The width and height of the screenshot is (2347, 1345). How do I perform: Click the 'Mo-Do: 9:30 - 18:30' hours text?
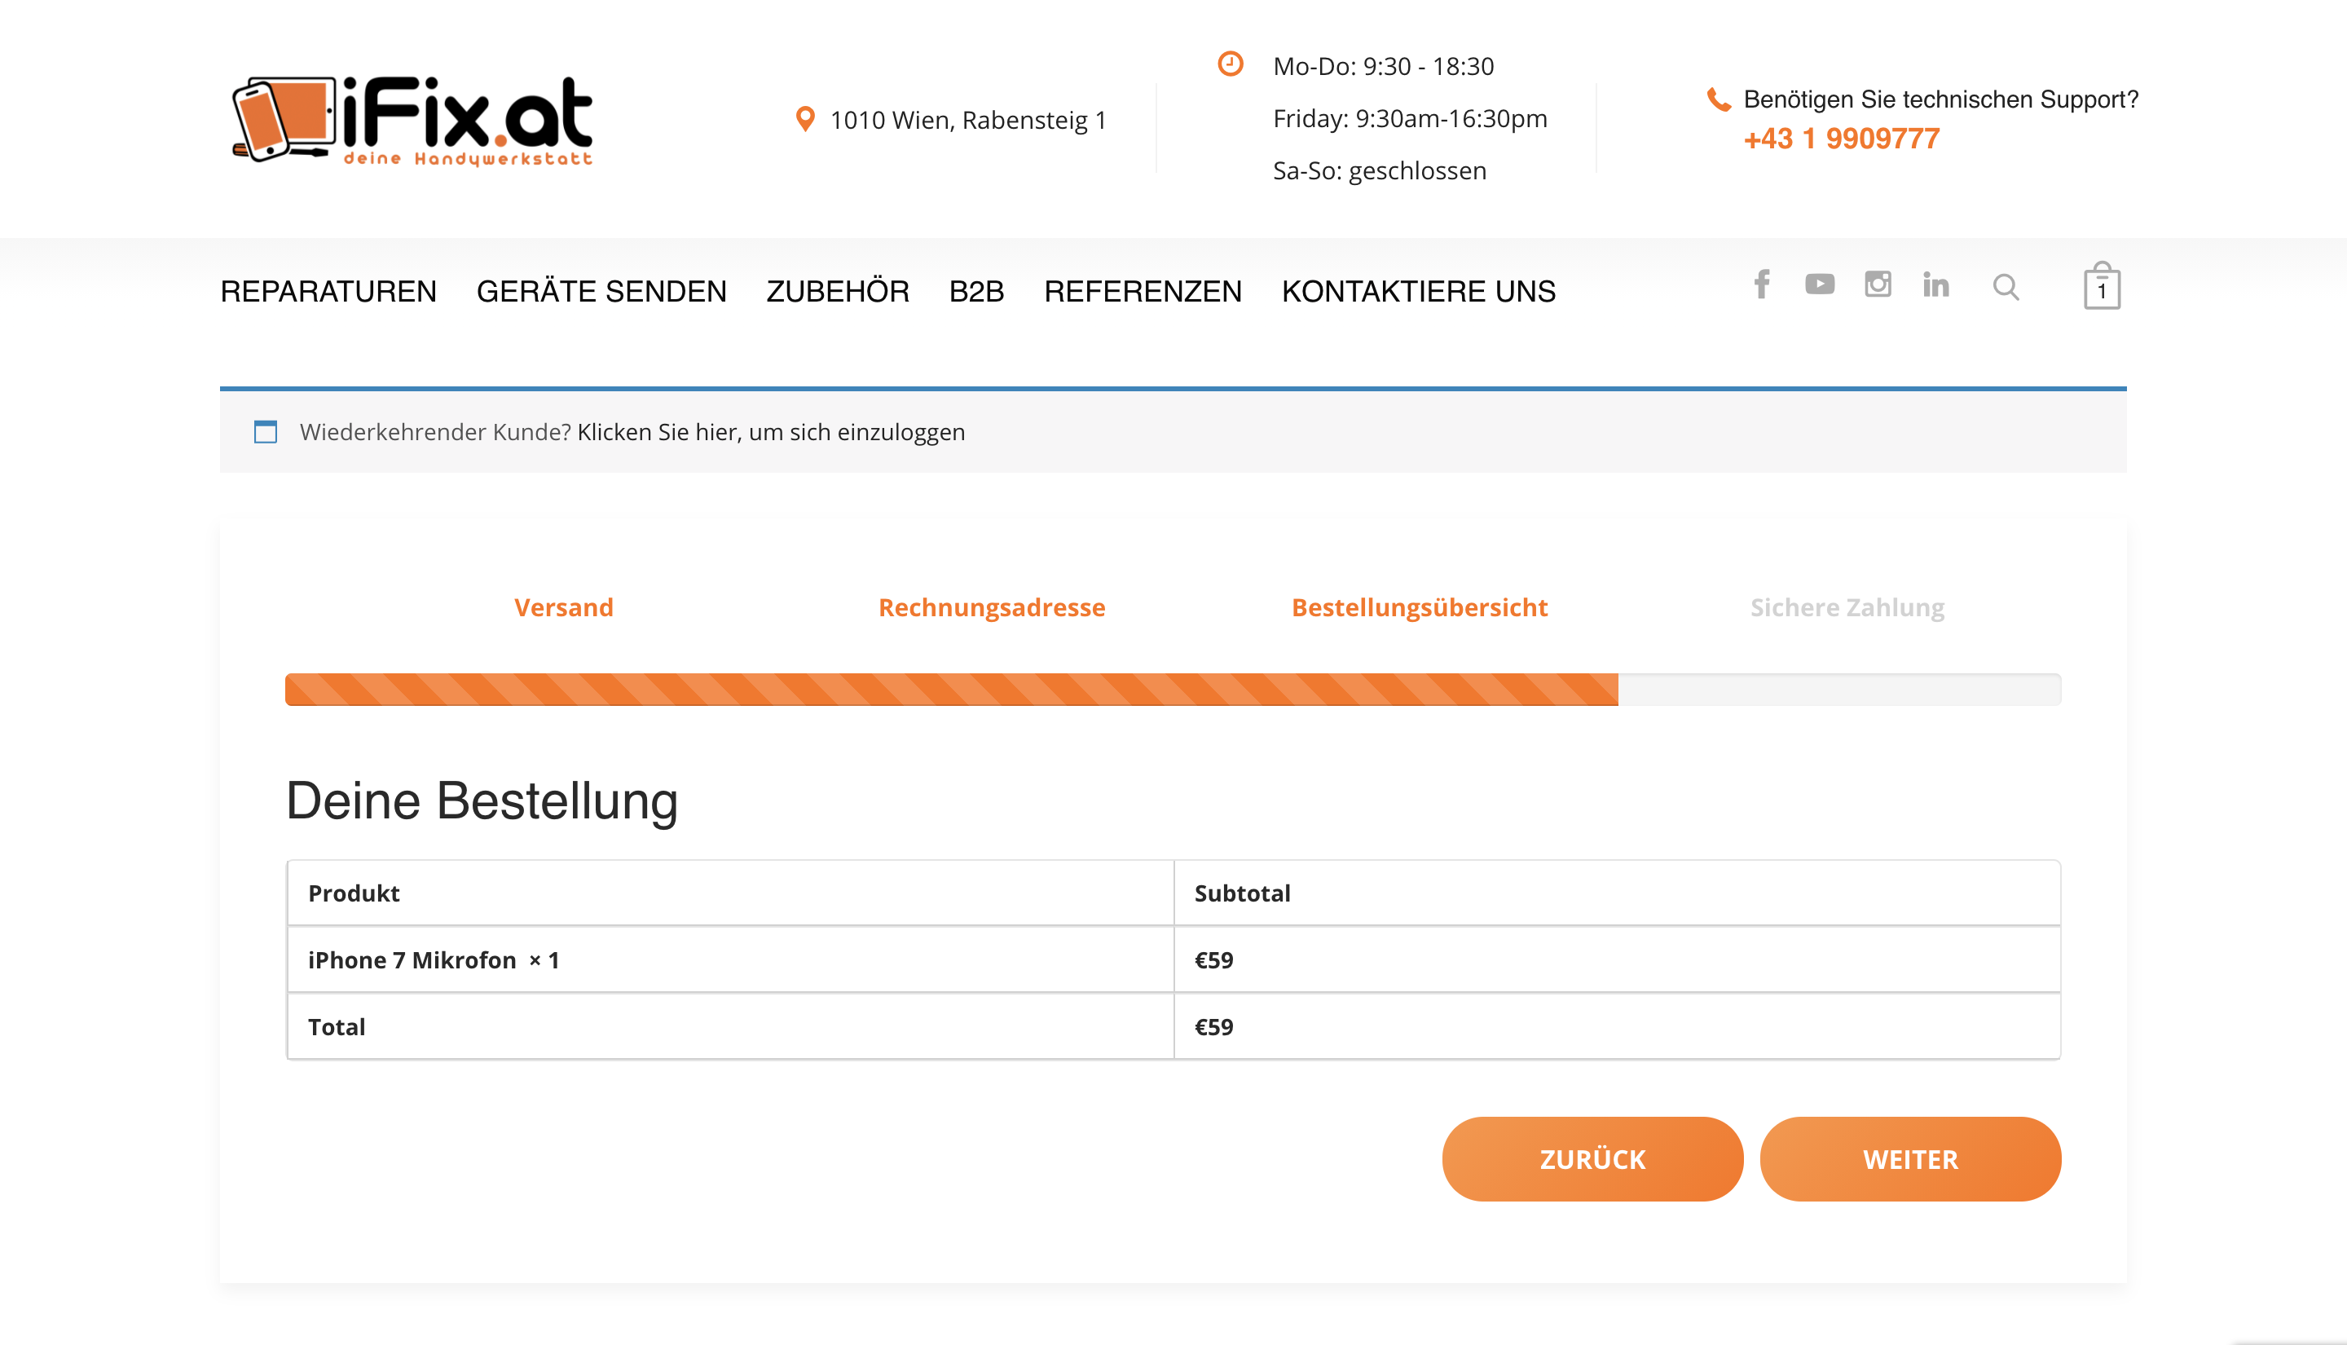[x=1383, y=67]
